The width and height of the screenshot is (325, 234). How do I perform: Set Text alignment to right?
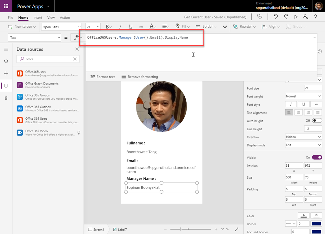click(x=308, y=112)
